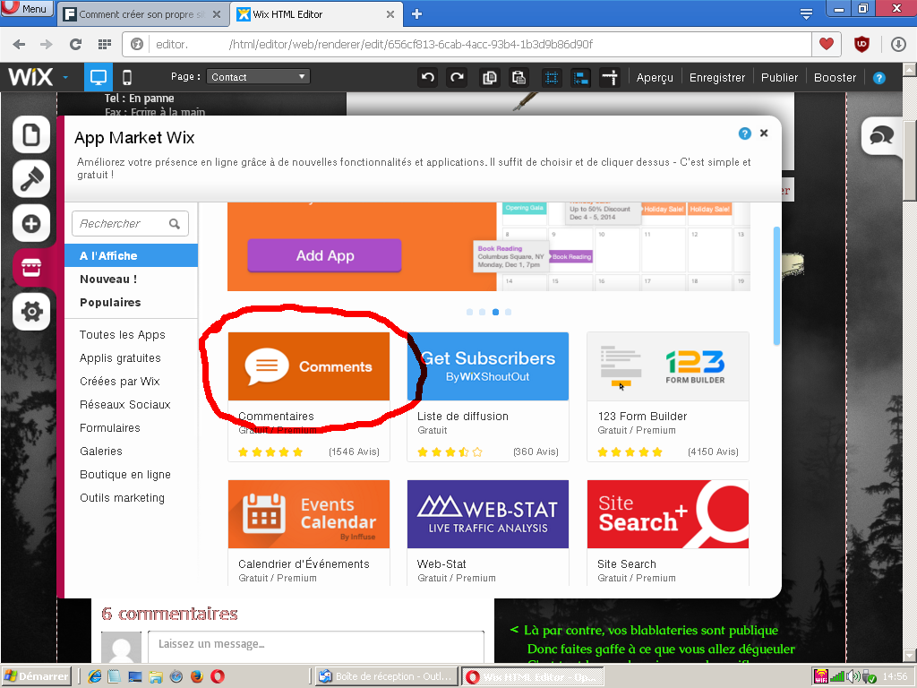Select Applis gratuites category
917x688 pixels.
pos(120,358)
